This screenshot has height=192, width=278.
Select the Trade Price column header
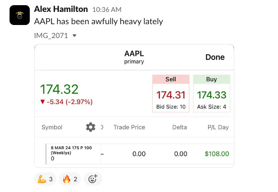[129, 127]
